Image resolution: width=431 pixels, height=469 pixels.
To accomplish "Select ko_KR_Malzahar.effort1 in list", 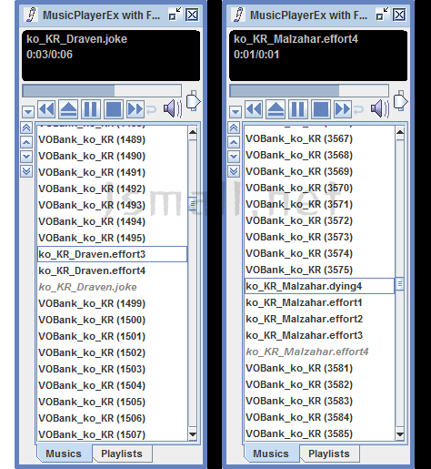I will 319,302.
